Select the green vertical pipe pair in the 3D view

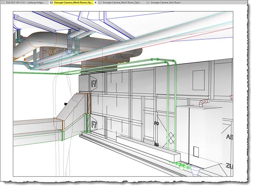pos(172,105)
